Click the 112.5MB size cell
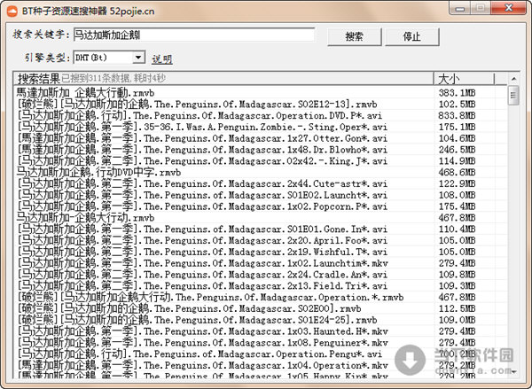532x389 pixels. 457,308
